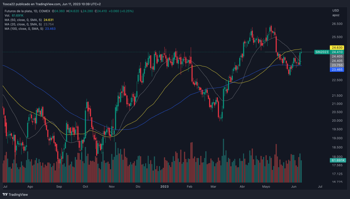This screenshot has height=199, width=350.
Task: Click the Vol. indicator legend
Action: [x=8, y=15]
